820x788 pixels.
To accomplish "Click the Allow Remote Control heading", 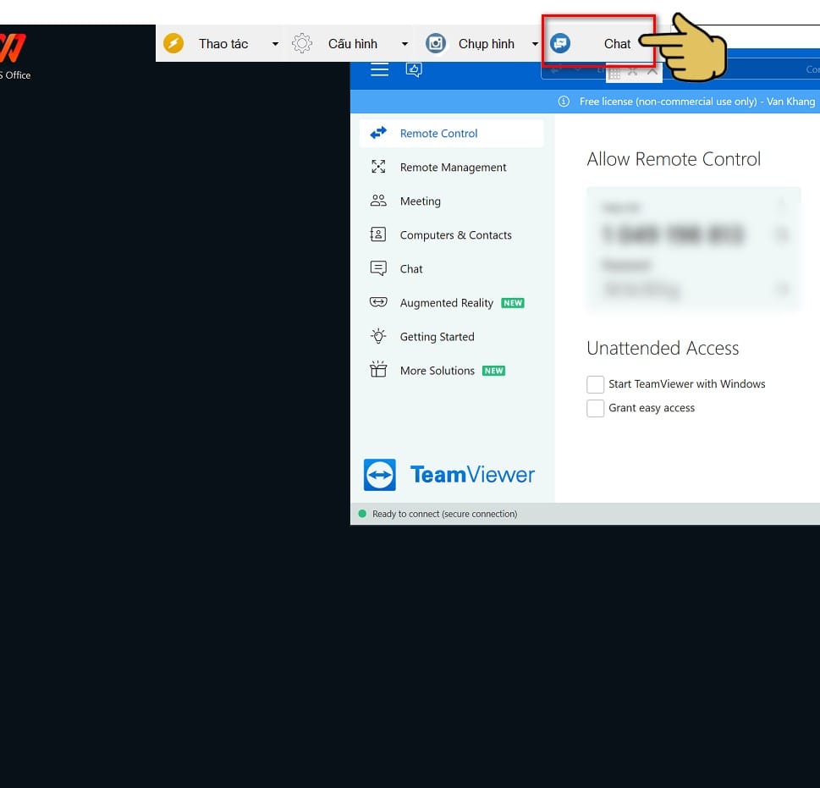I will tap(674, 159).
